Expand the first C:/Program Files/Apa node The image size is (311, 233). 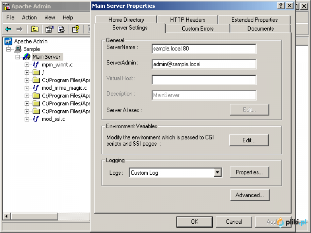tap(27, 80)
